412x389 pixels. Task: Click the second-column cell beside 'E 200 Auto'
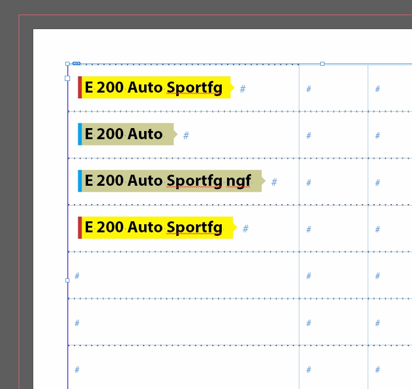click(x=333, y=135)
